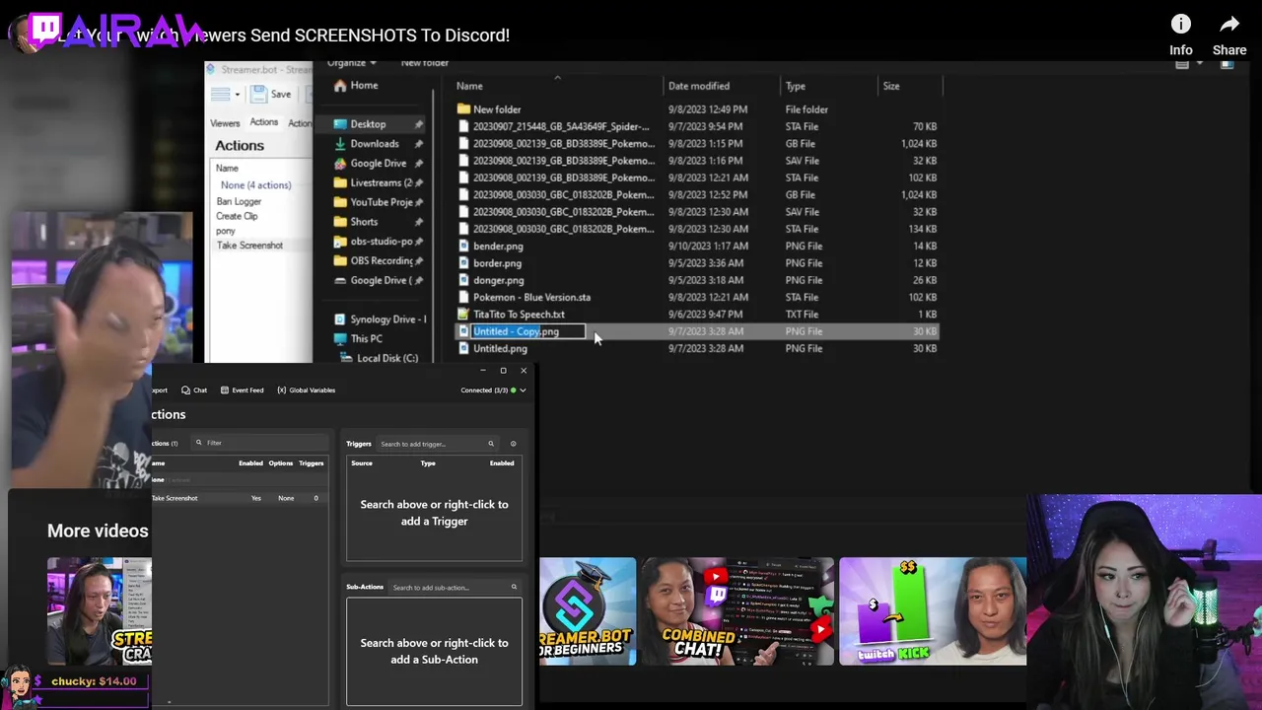This screenshot has width=1262, height=710.
Task: Select Ban Logger in the actions list
Action: (240, 202)
